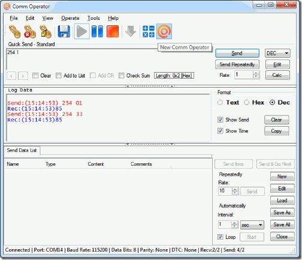This screenshot has height=260, width=302.
Task: Click the Repeatedly Send button
Action: point(252,192)
